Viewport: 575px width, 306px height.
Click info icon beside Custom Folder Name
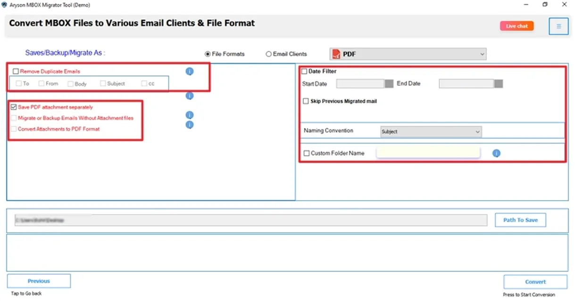pyautogui.click(x=496, y=153)
